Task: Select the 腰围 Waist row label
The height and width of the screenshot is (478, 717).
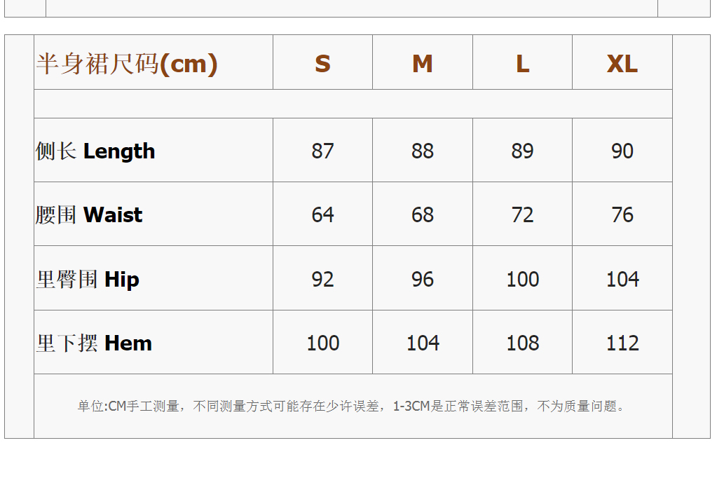Action: (89, 214)
